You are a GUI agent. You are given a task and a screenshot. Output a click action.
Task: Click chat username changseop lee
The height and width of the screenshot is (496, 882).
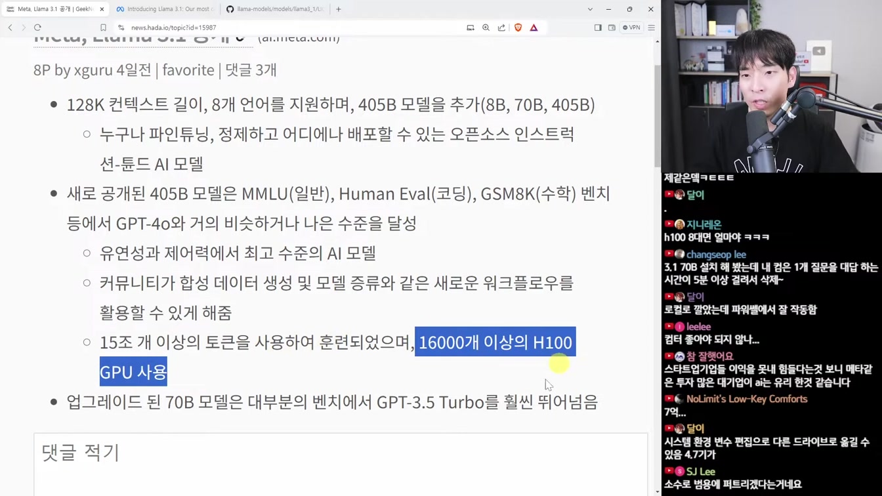[x=716, y=255]
